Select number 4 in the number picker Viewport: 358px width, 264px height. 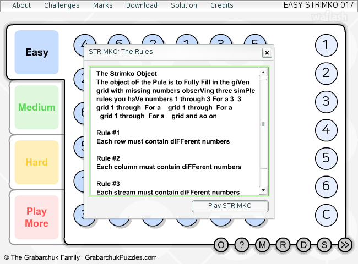tap(326, 130)
